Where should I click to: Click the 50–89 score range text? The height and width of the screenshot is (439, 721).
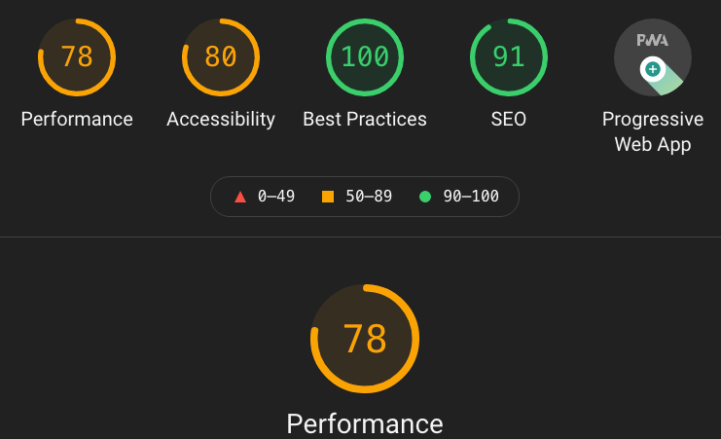tap(369, 197)
